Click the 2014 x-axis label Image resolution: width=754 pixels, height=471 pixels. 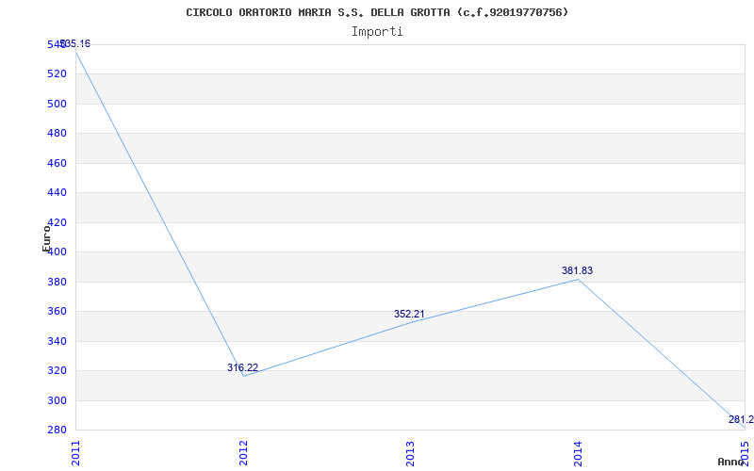point(578,453)
